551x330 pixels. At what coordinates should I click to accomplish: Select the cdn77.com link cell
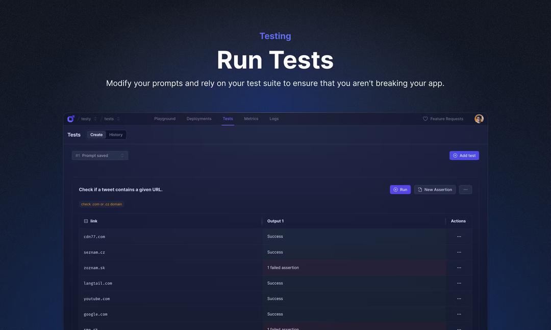click(x=171, y=237)
